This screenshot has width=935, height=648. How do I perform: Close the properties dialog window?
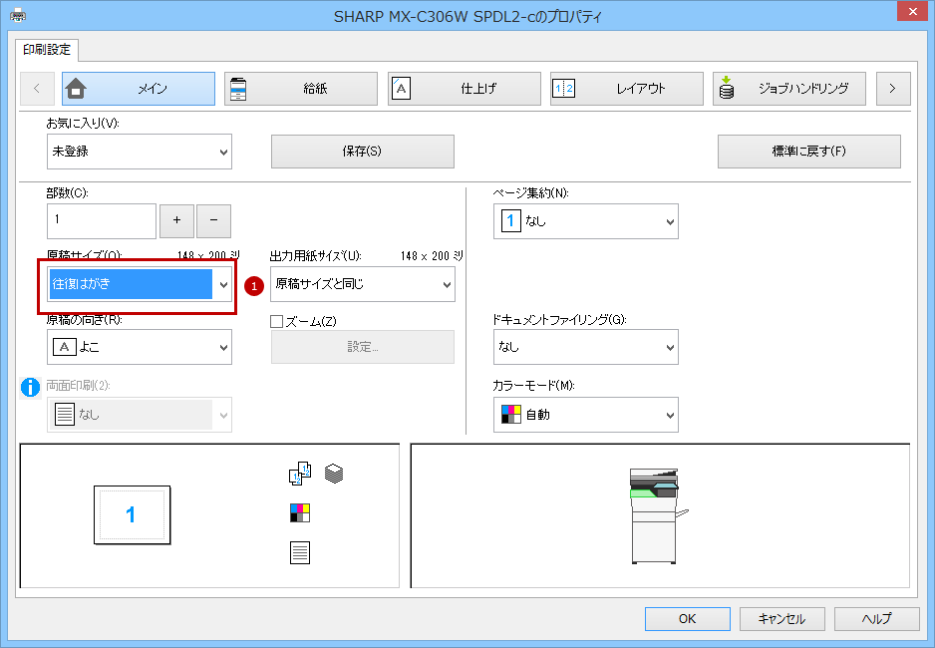pos(913,11)
